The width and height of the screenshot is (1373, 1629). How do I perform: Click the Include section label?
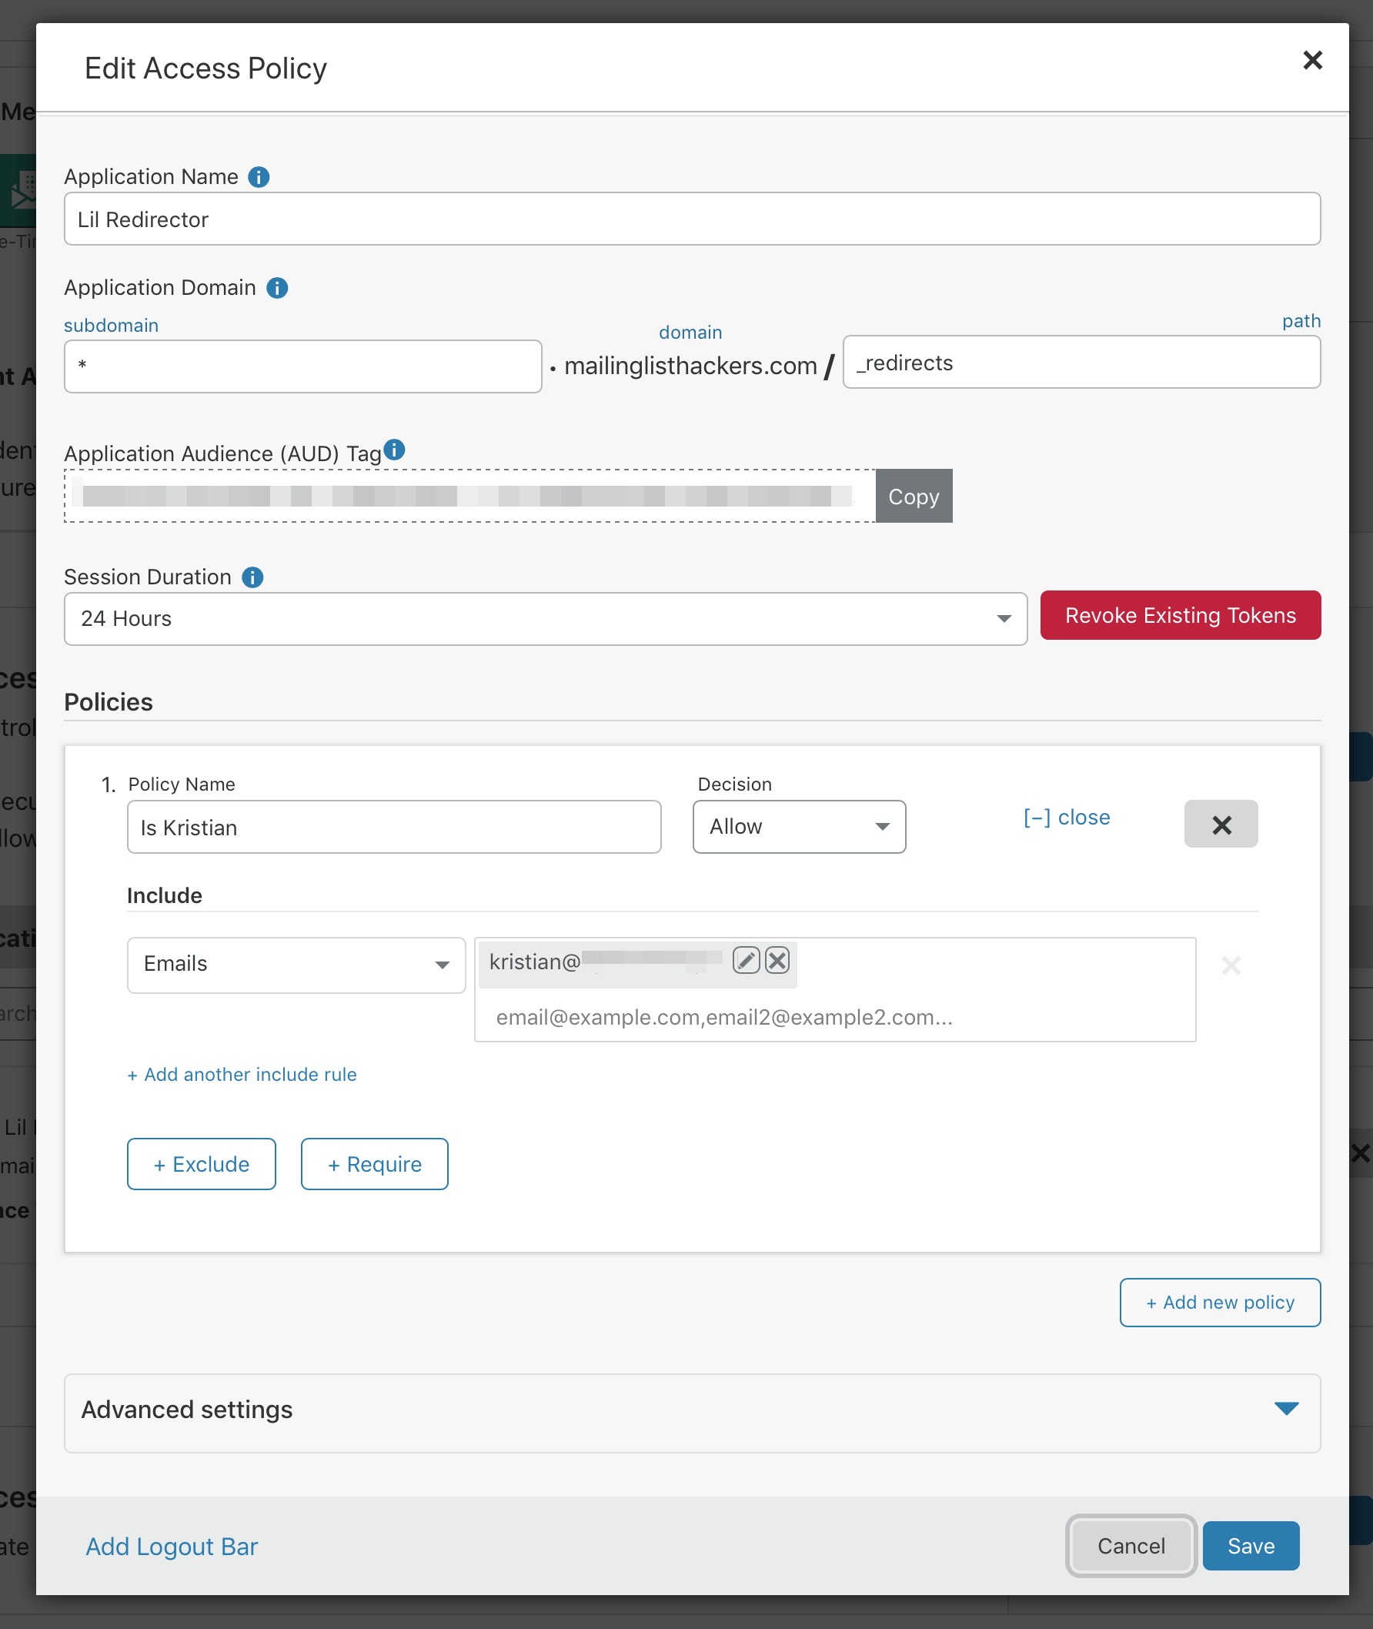pos(164,895)
